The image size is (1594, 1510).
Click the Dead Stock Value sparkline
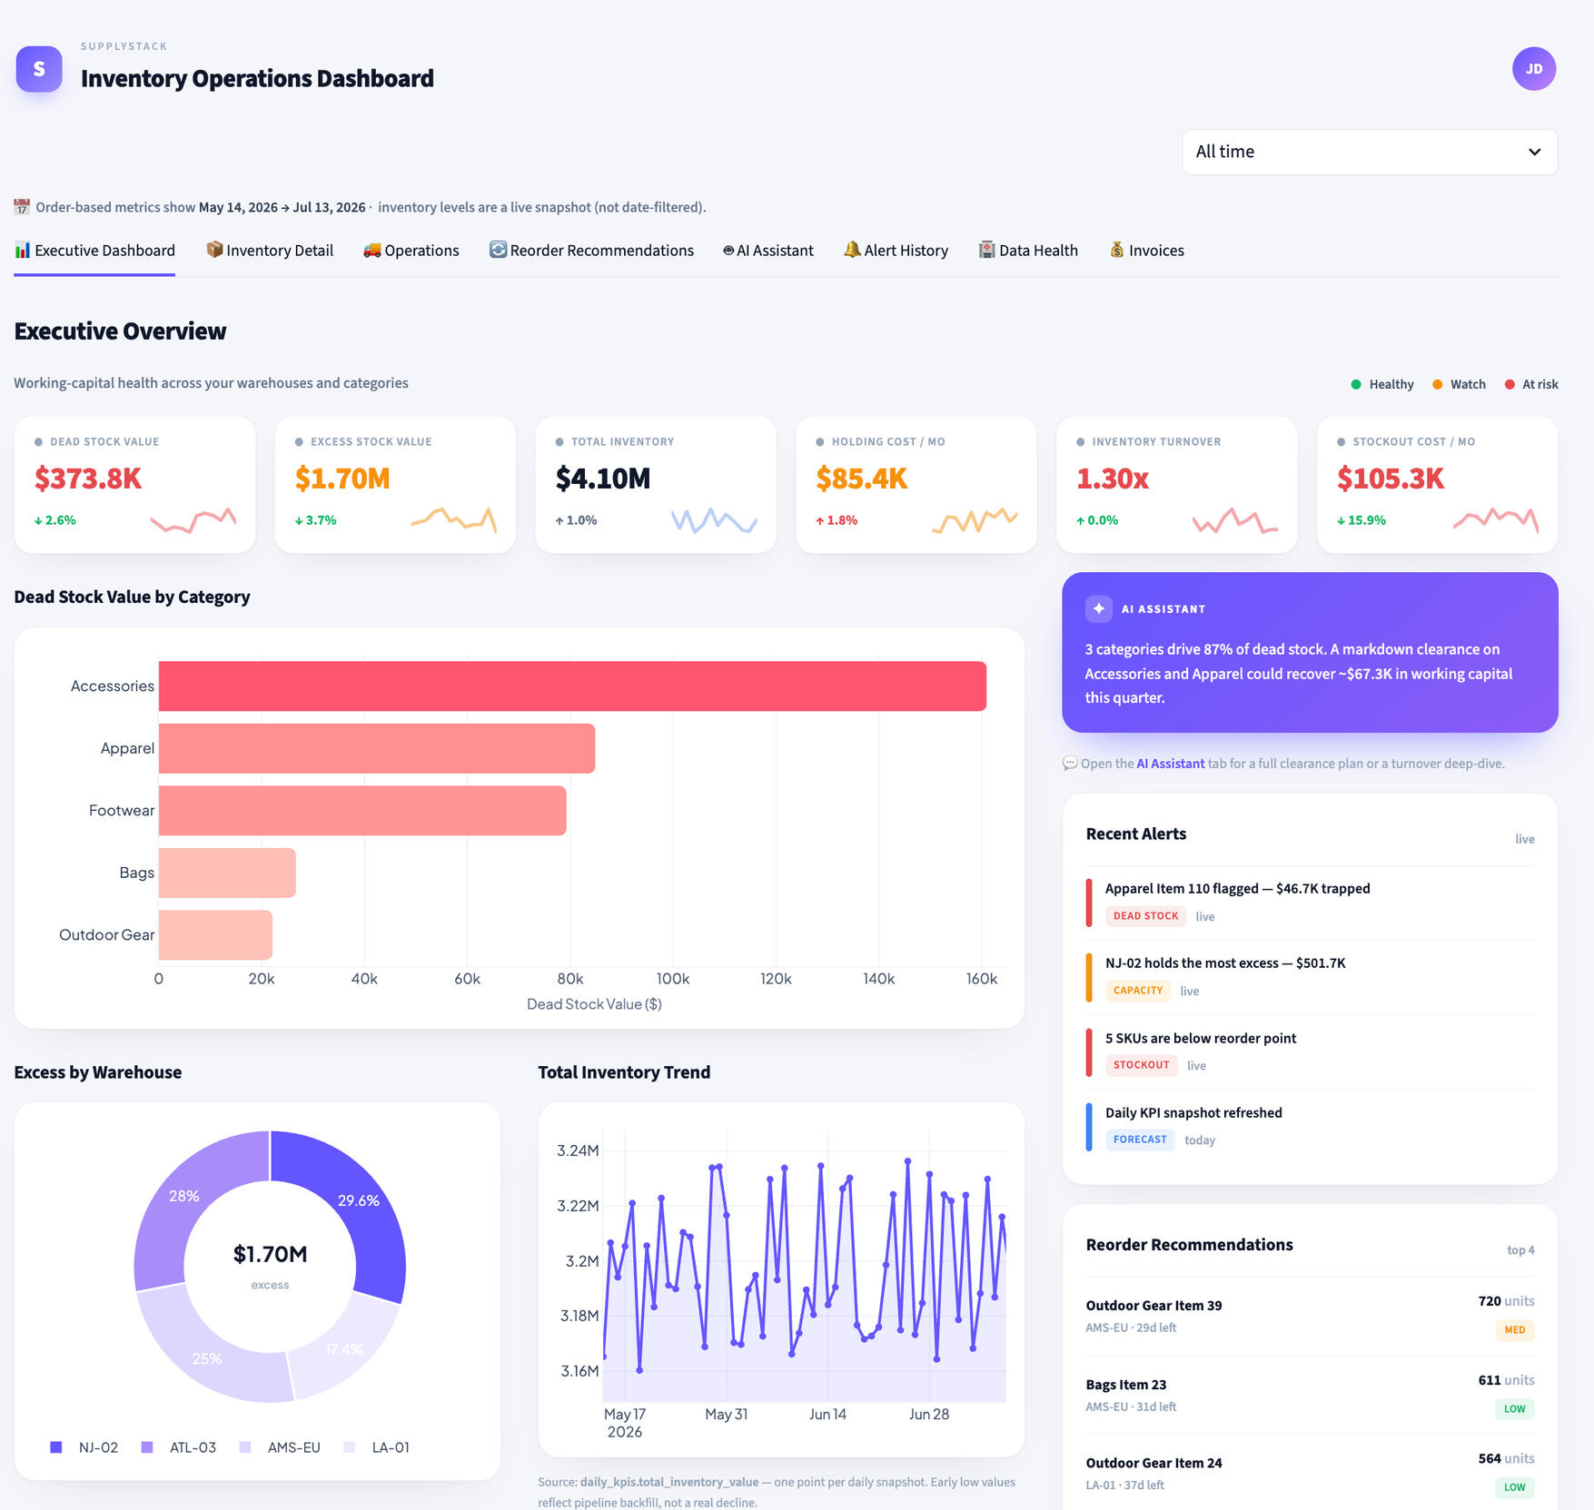(x=193, y=520)
